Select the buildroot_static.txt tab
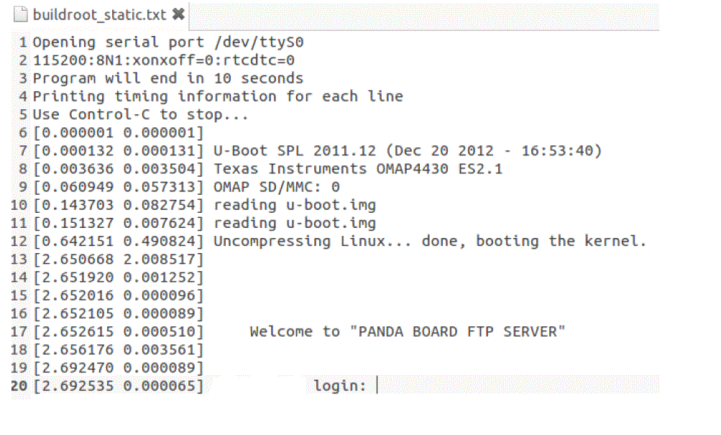Image resolution: width=721 pixels, height=435 pixels. pyautogui.click(x=99, y=14)
